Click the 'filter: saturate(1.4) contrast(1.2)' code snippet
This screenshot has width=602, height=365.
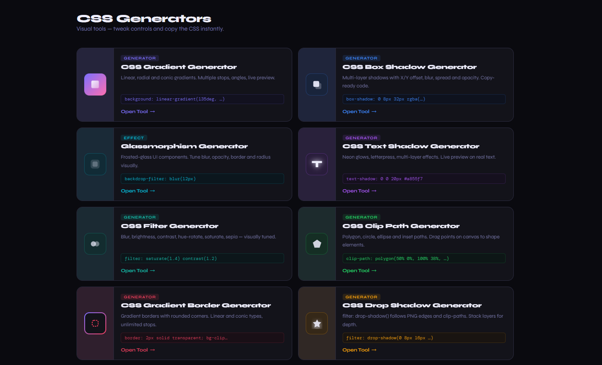coord(202,258)
